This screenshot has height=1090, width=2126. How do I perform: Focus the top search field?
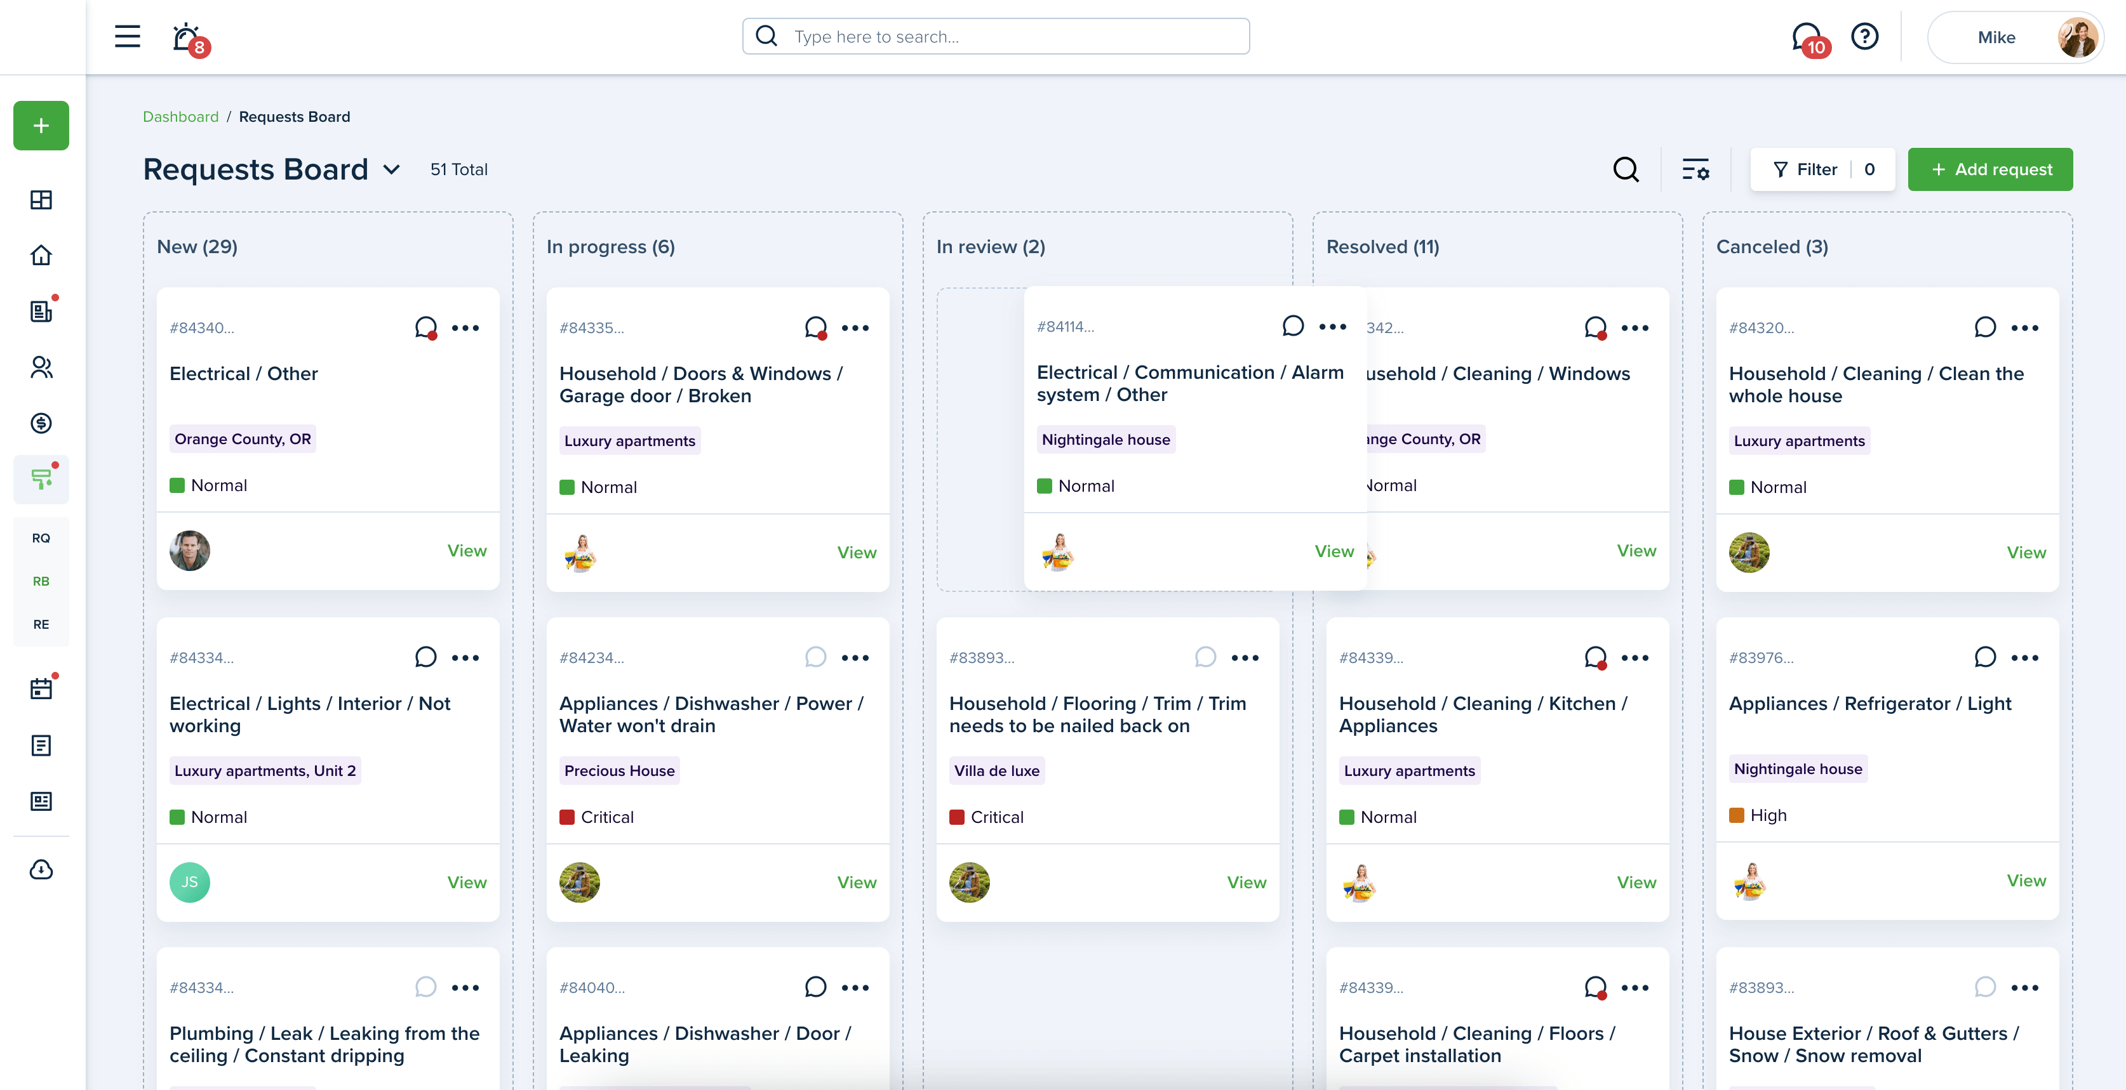pos(995,36)
